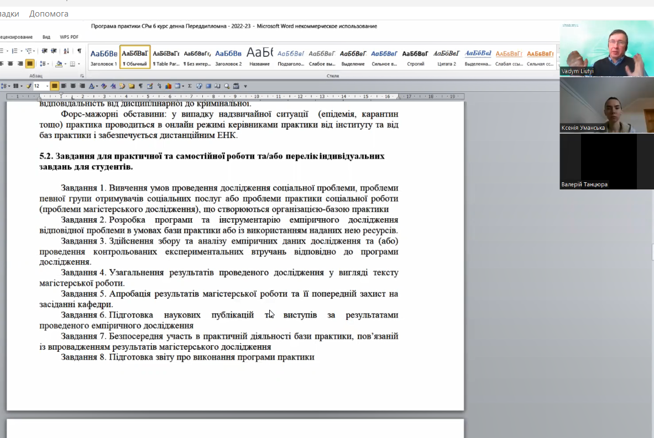Switch to the WPS PDF ribbon tab
This screenshot has width=654, height=438.
click(x=69, y=37)
